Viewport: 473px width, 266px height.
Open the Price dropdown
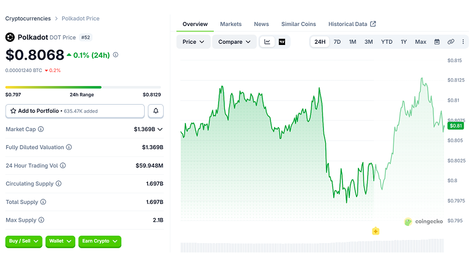(x=193, y=42)
